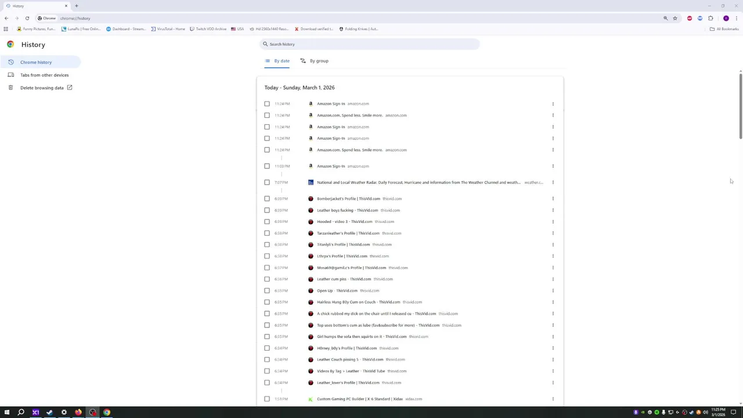Viewport: 743px width, 418px height.
Task: Click the Weather Channel favicon in history list
Action: tap(311, 182)
